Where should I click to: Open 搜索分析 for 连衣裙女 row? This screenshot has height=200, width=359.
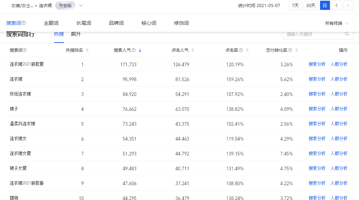click(x=317, y=139)
